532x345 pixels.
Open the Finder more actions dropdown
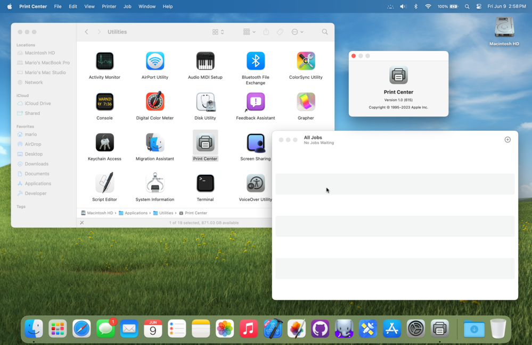click(x=297, y=32)
